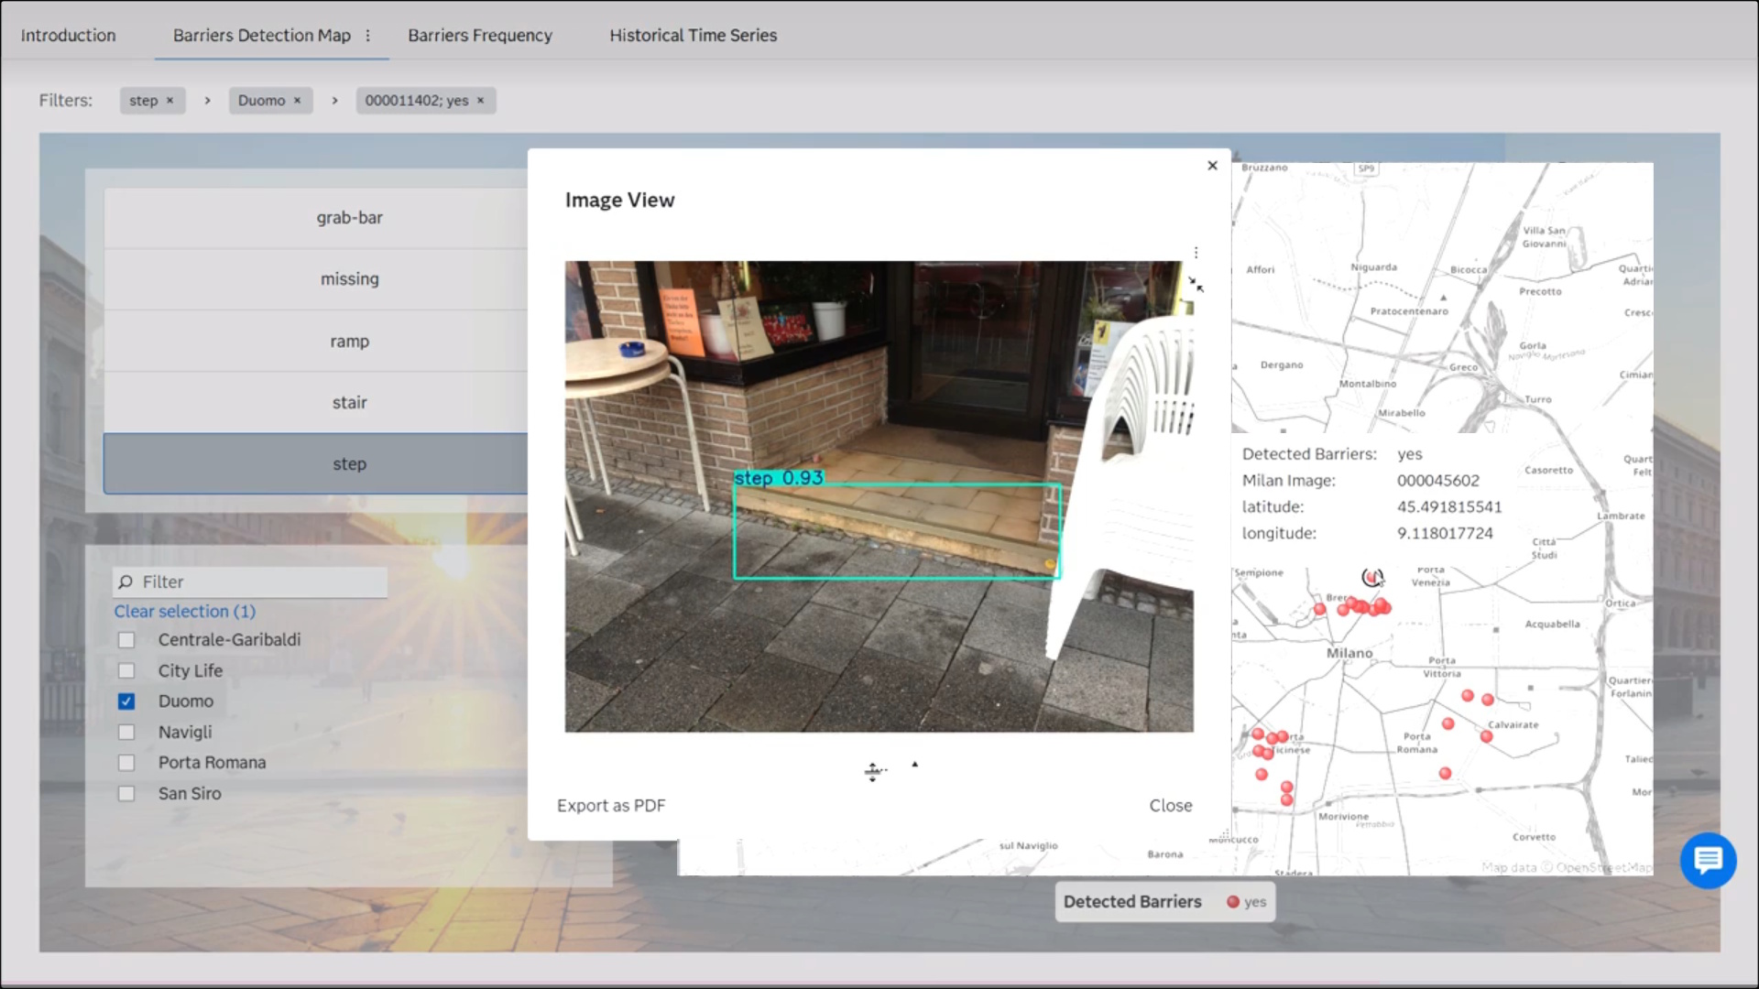Click the red 'yes' legend swatch

tap(1232, 902)
